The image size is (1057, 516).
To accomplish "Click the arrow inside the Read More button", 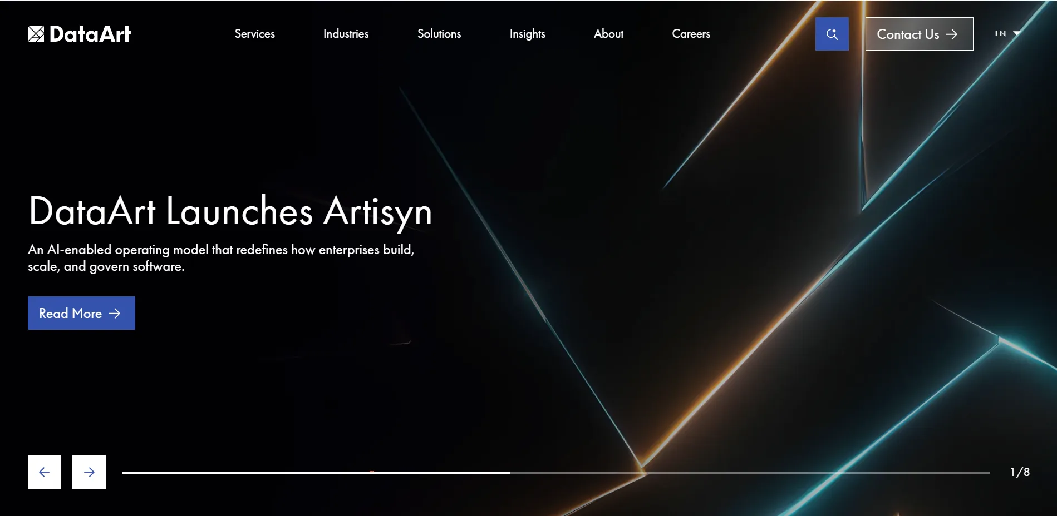I will coord(115,313).
